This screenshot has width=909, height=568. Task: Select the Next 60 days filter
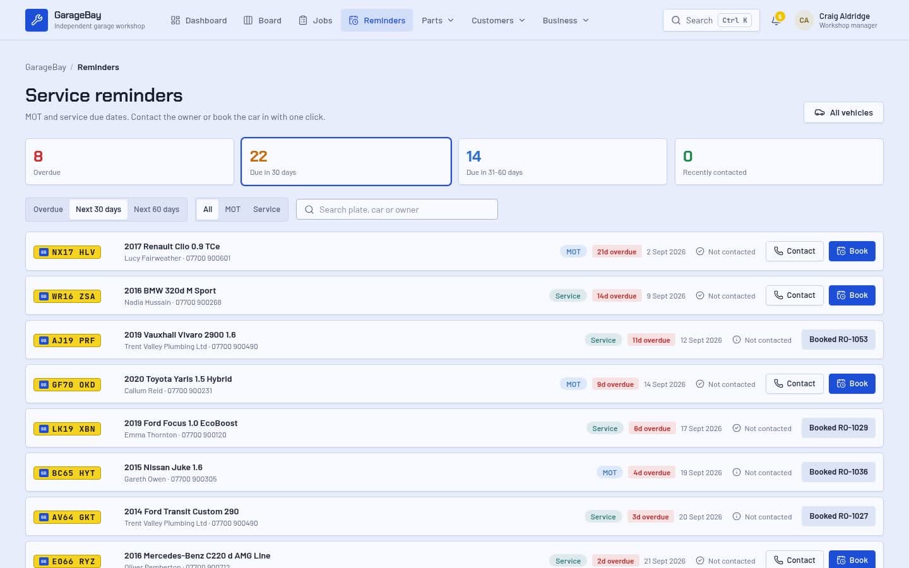(157, 210)
